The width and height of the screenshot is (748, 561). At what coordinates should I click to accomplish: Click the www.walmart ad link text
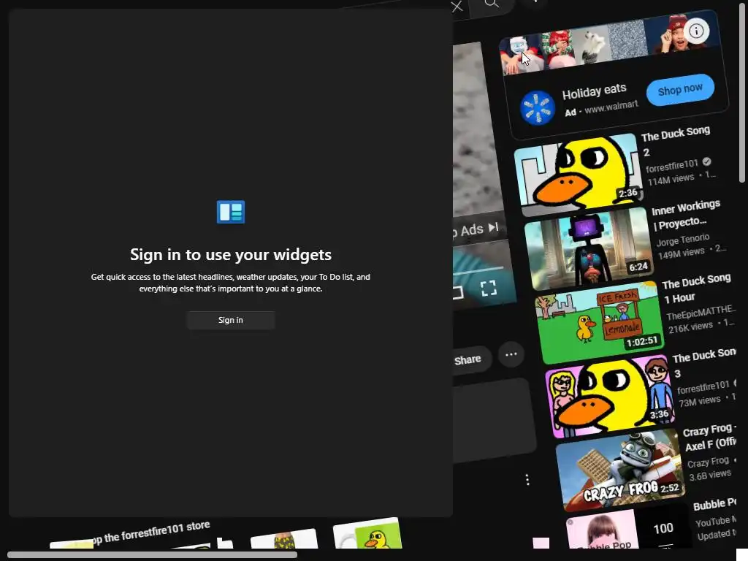pos(611,107)
